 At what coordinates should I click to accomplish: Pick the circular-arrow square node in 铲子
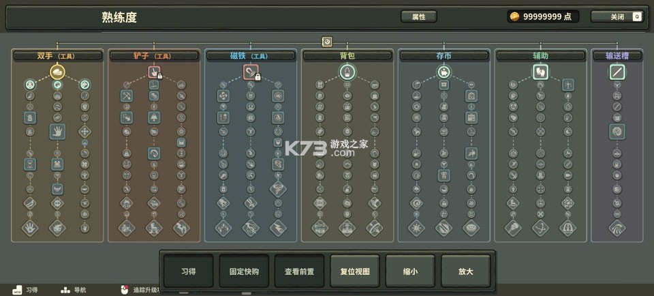154,153
